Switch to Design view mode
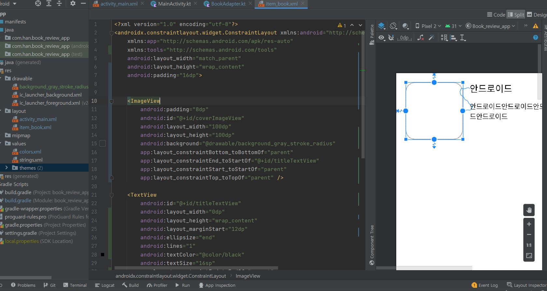This screenshot has width=547, height=291. tap(537, 15)
